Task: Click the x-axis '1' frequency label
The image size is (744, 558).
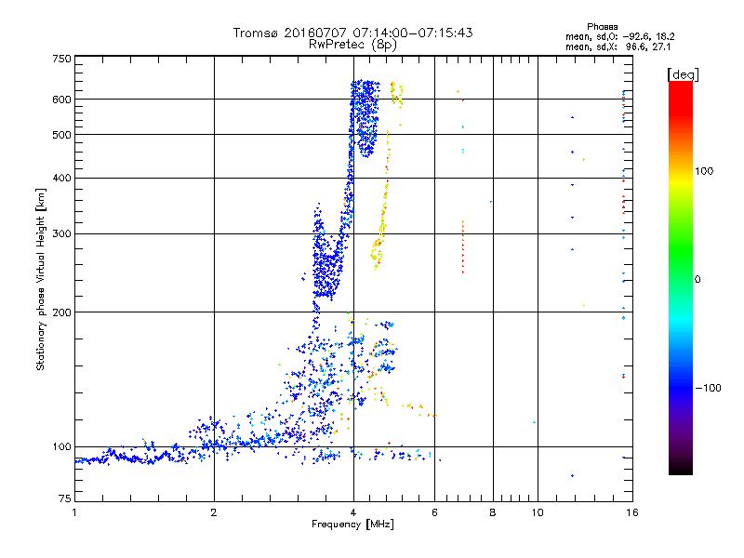Action: tap(74, 512)
